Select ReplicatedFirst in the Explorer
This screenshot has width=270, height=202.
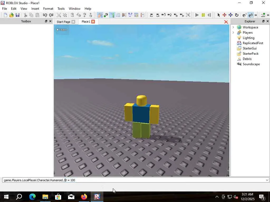(x=253, y=43)
